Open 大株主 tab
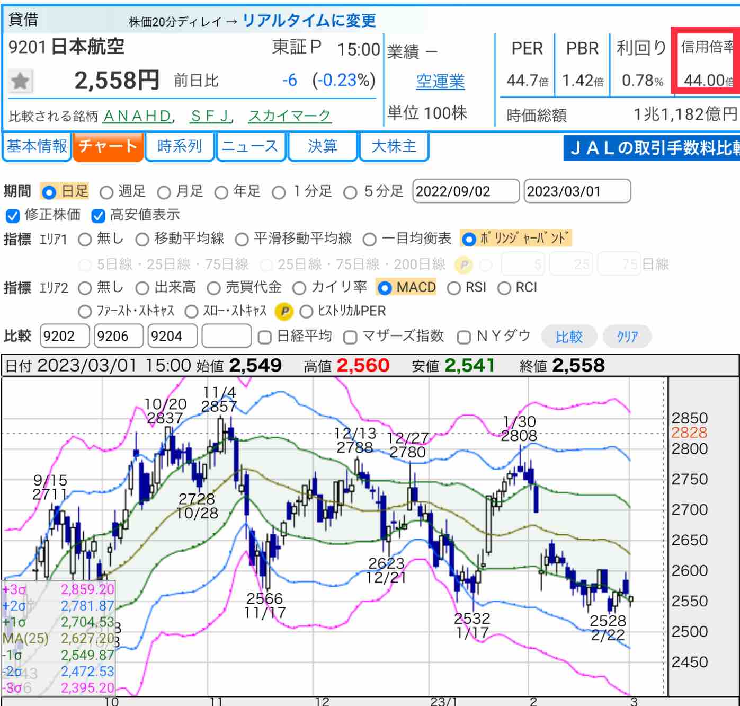 [x=394, y=146]
